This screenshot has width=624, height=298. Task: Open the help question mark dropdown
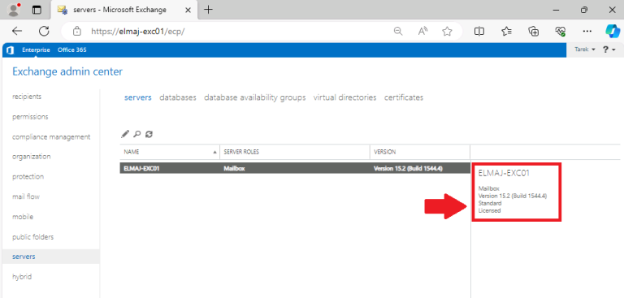(609, 50)
